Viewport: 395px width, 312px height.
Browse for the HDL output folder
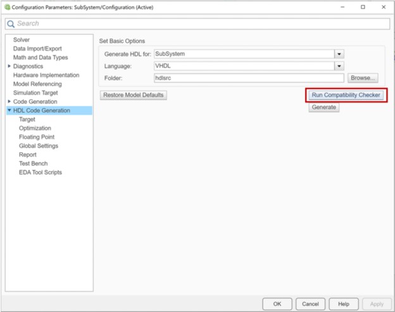click(x=363, y=78)
